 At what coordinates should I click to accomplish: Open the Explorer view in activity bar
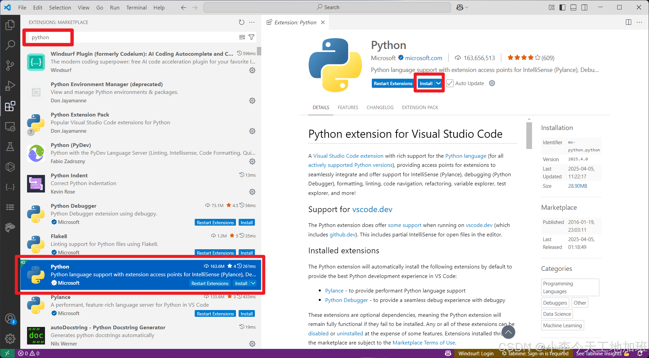10,25
